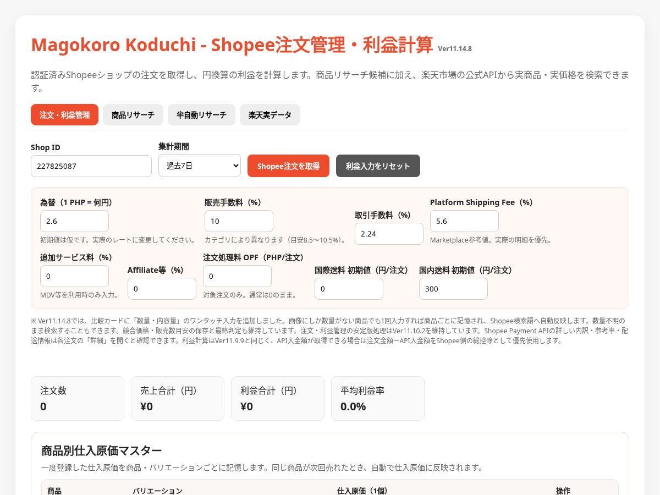Open the 半自動リサーチ tab

(201, 115)
